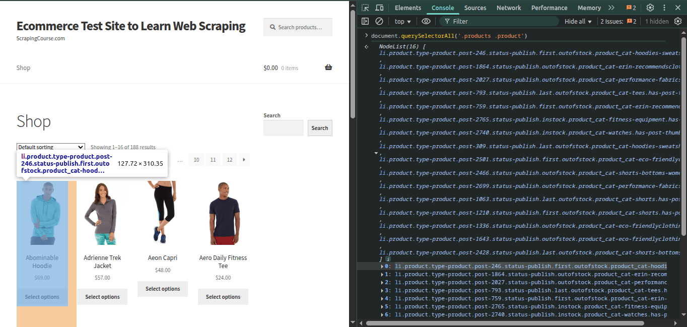The image size is (687, 327).
Task: Toggle the device toolbar icon
Action: 379,8
